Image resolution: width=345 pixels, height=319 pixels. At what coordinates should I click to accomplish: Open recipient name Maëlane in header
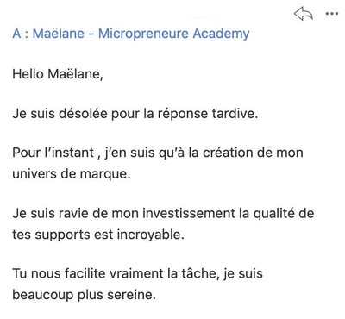(59, 34)
